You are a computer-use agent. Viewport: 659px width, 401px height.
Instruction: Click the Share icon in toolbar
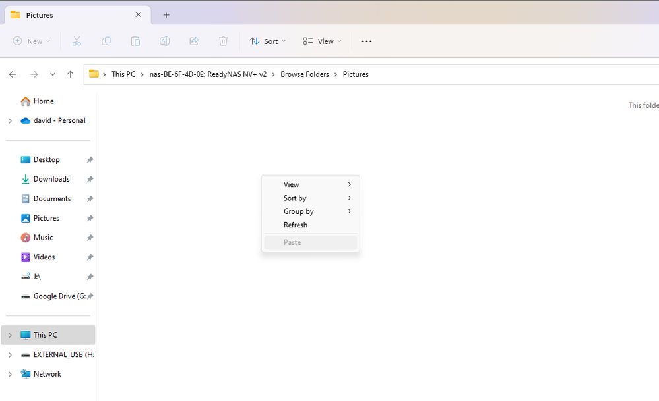point(194,41)
